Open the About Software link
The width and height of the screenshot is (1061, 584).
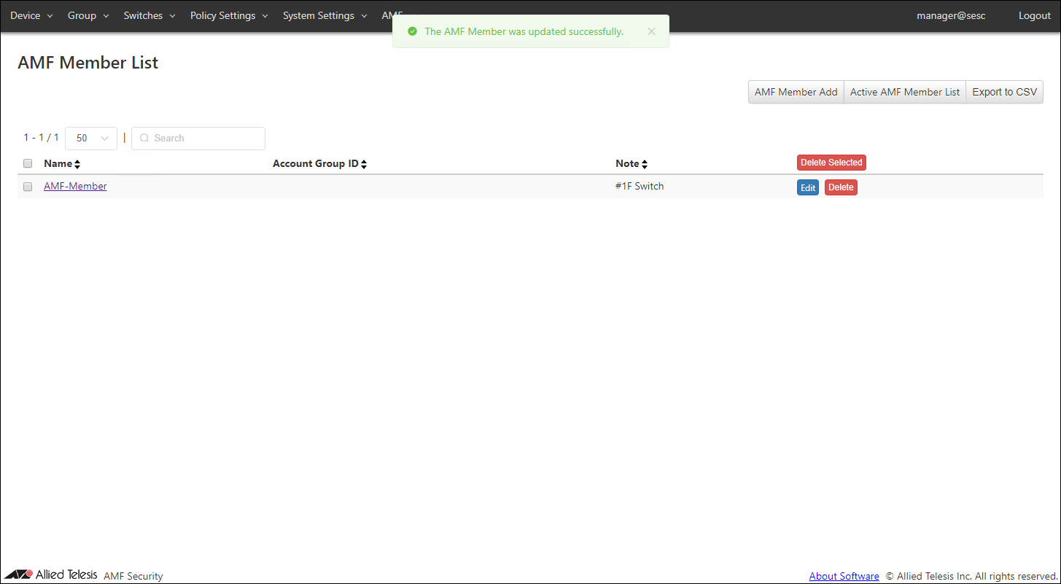[844, 576]
